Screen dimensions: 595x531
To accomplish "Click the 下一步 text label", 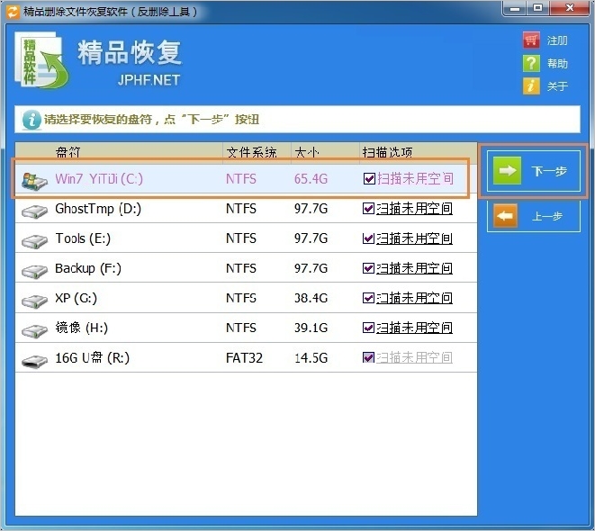I will click(549, 171).
